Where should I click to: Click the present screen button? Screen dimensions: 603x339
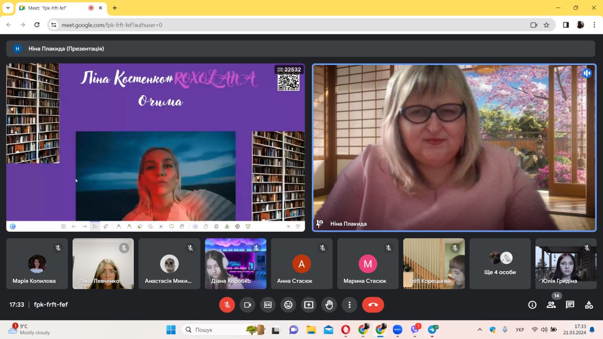coord(309,305)
